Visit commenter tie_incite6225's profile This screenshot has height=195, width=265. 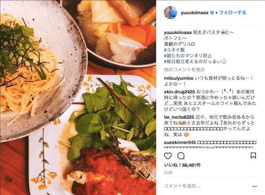(179, 117)
